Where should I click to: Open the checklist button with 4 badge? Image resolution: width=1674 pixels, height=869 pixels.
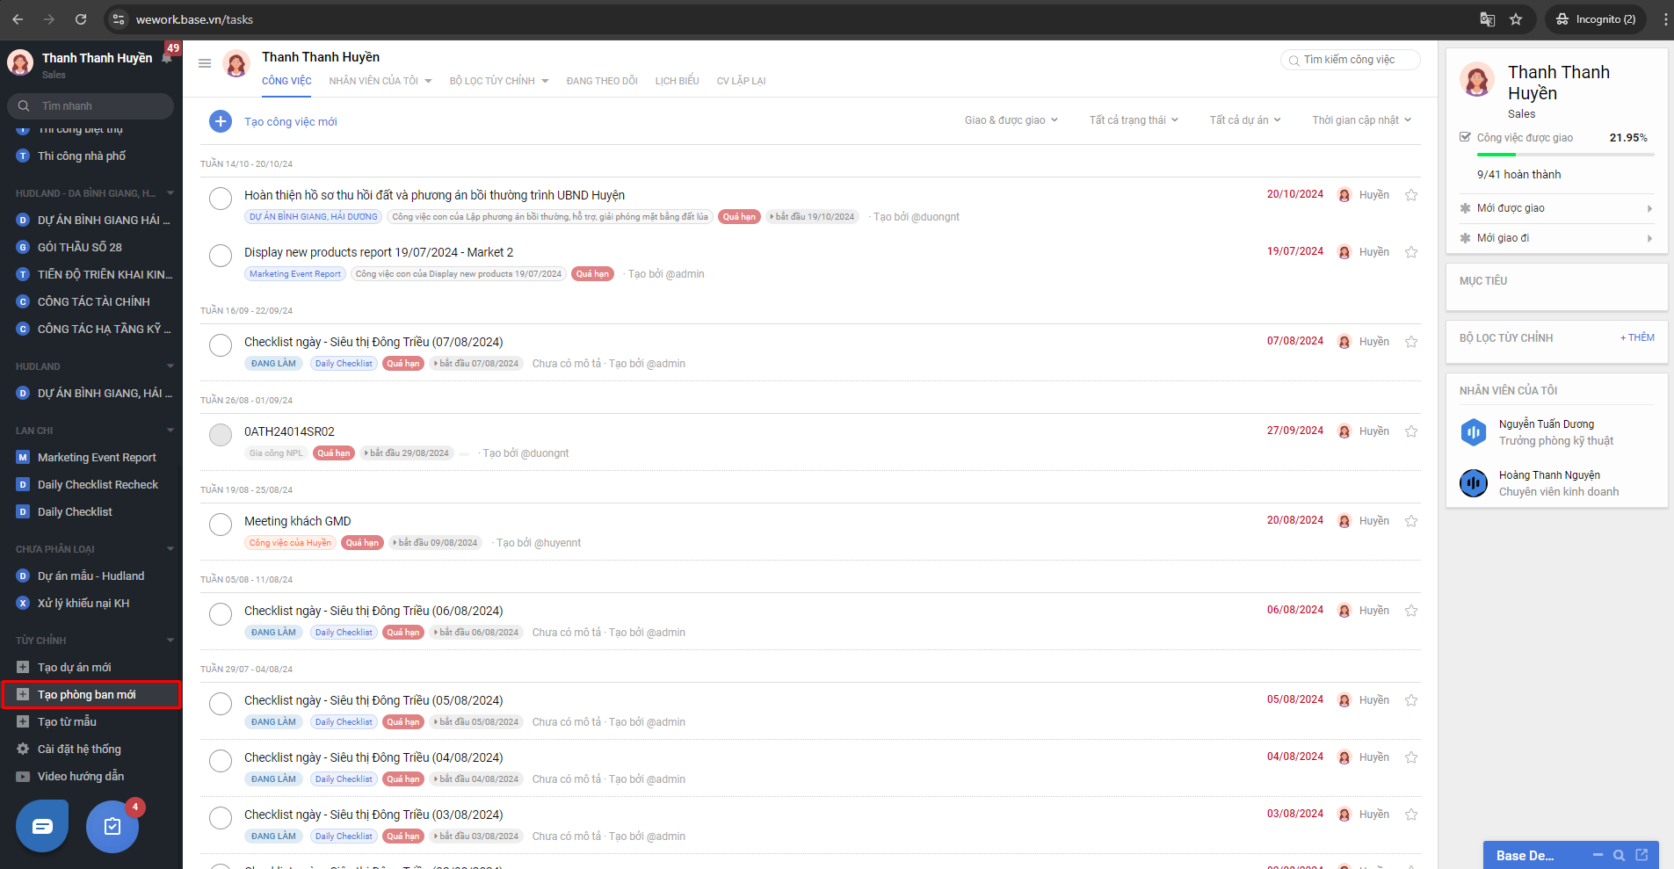(x=112, y=826)
